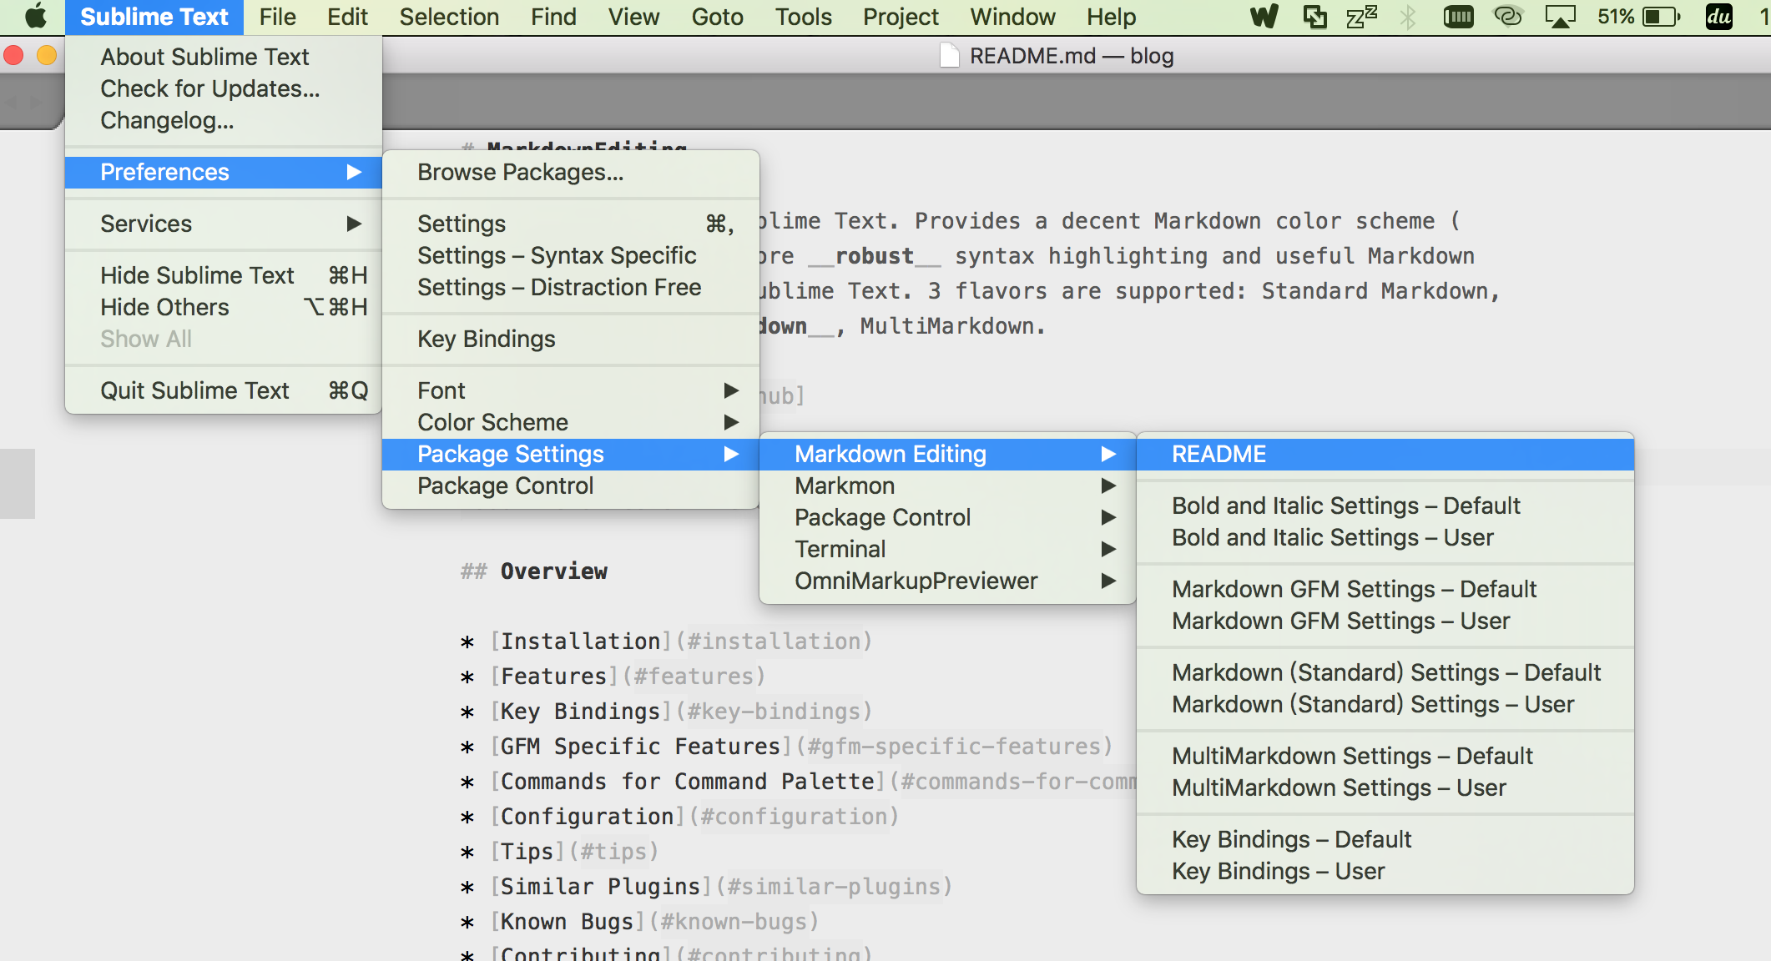Open the Creative Cloud menu bar icon
The height and width of the screenshot is (961, 1771).
coord(1508,17)
